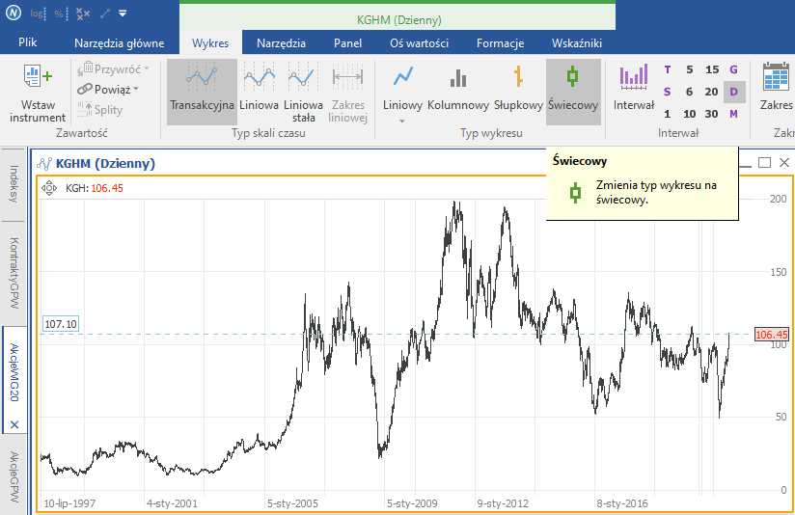795x515 pixels.
Task: Click the 107.10 price level label
Action: coord(61,324)
